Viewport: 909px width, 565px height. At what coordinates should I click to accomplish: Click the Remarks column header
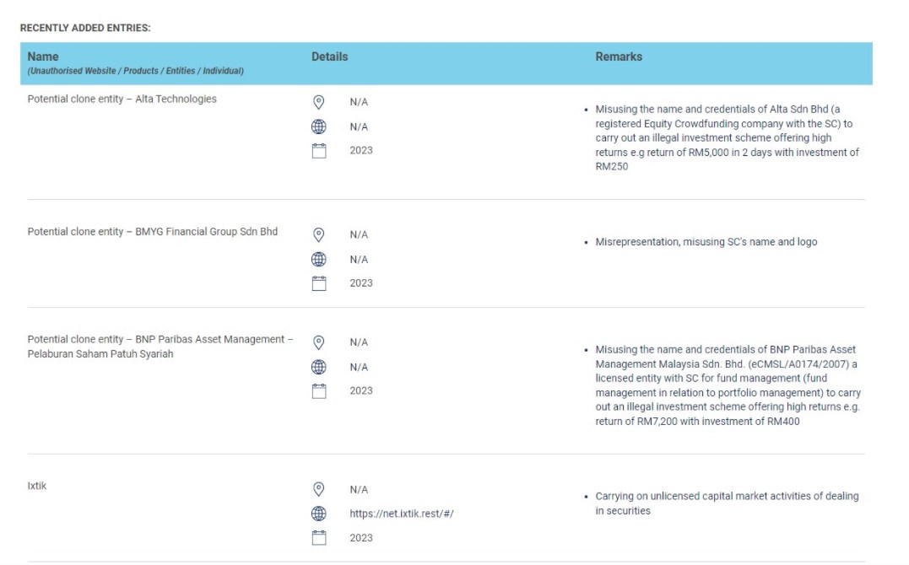(619, 56)
